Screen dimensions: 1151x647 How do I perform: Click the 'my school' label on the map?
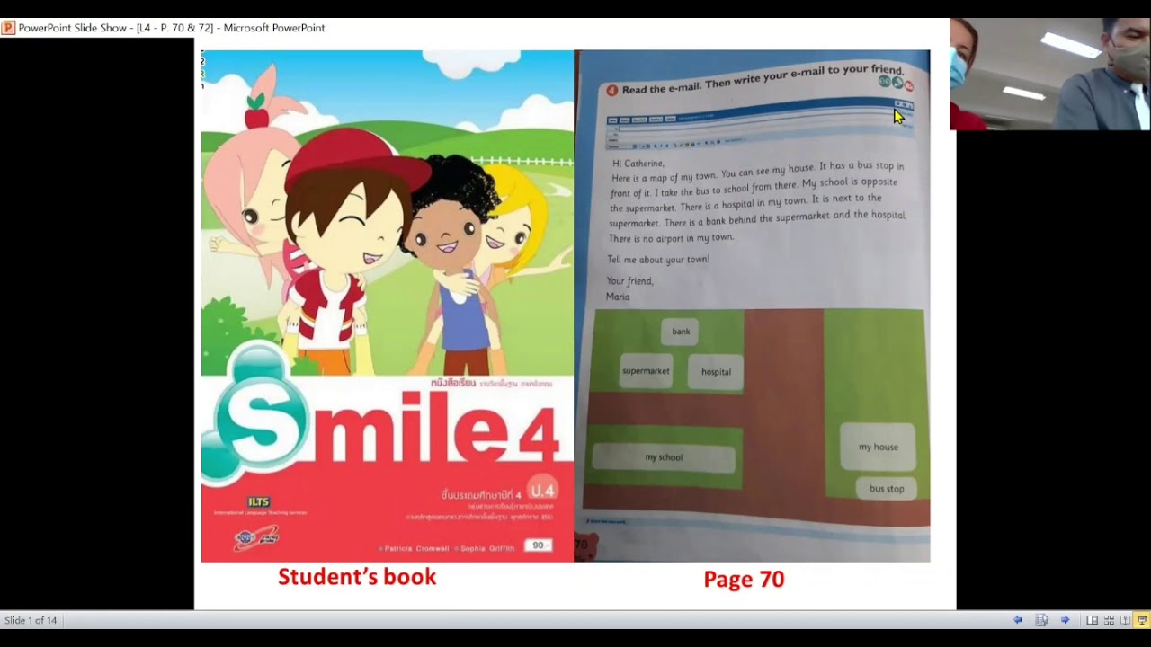click(664, 457)
